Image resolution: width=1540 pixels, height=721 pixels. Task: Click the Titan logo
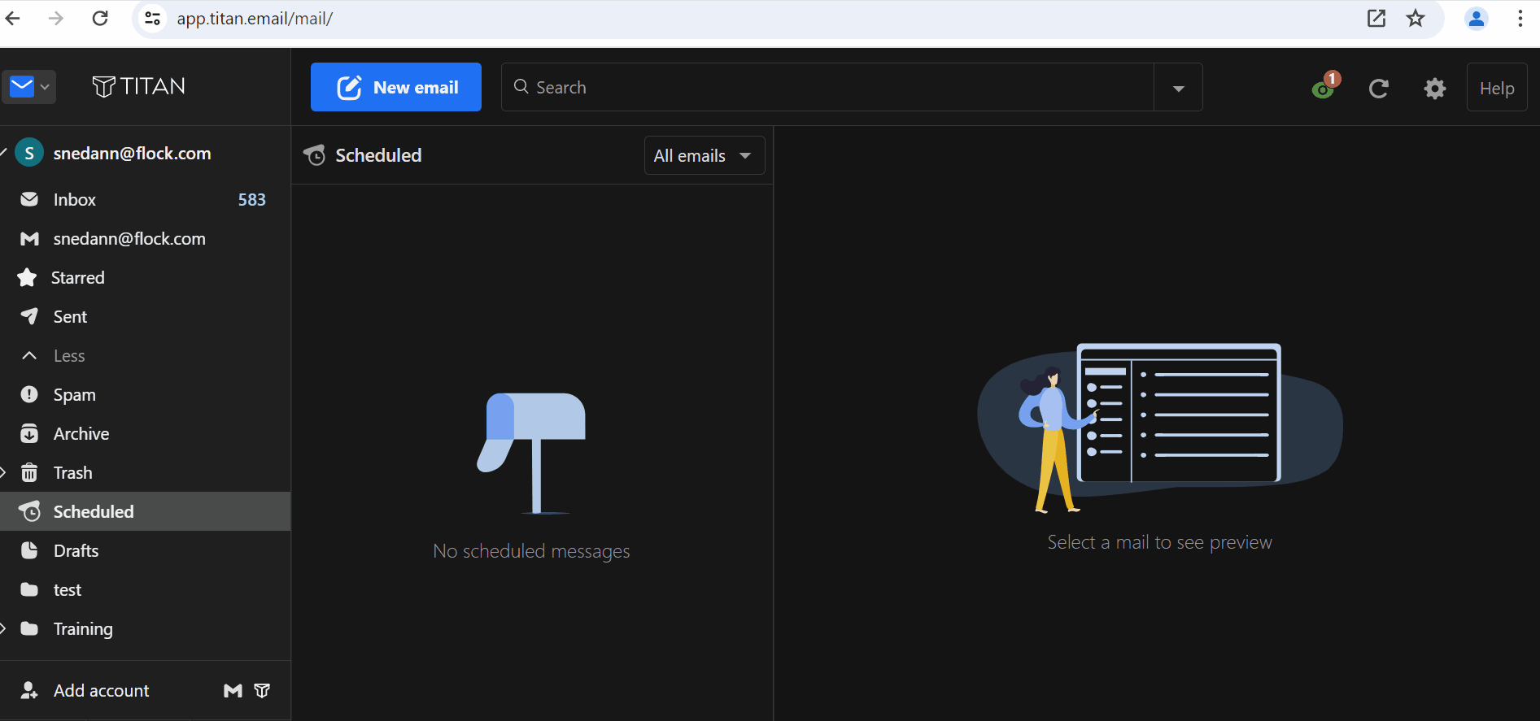pos(138,86)
